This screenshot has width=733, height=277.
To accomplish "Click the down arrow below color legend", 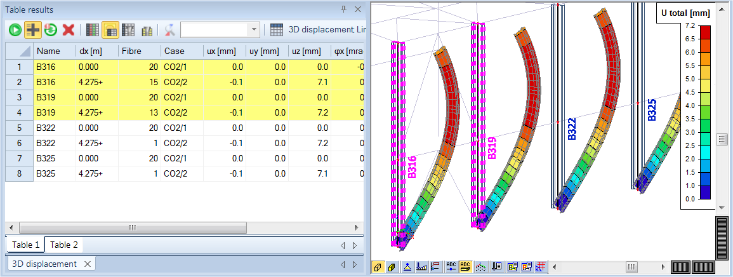I will coord(721,207).
